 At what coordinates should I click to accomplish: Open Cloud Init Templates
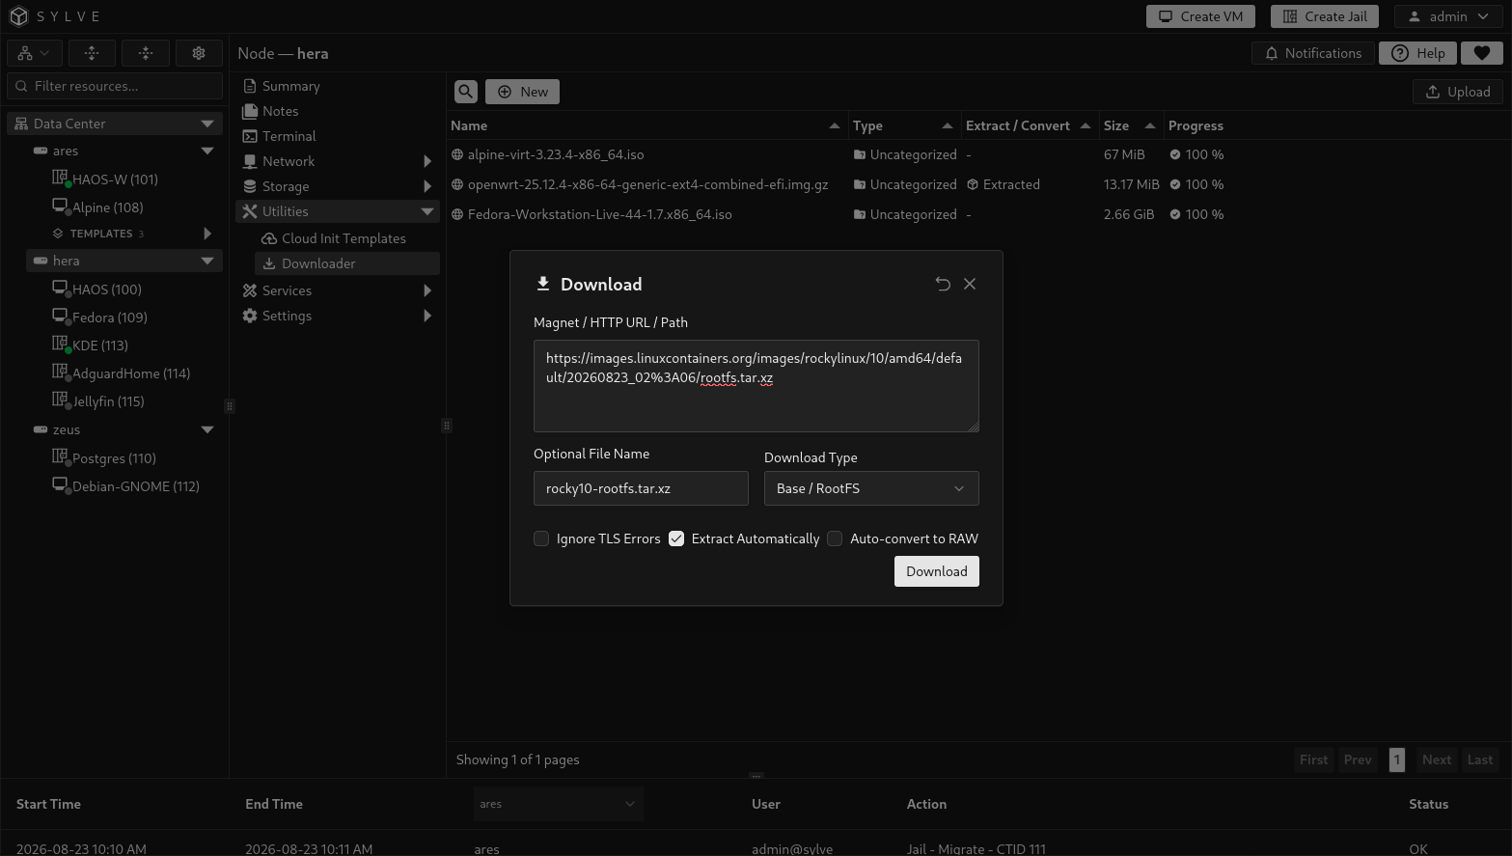(347, 238)
